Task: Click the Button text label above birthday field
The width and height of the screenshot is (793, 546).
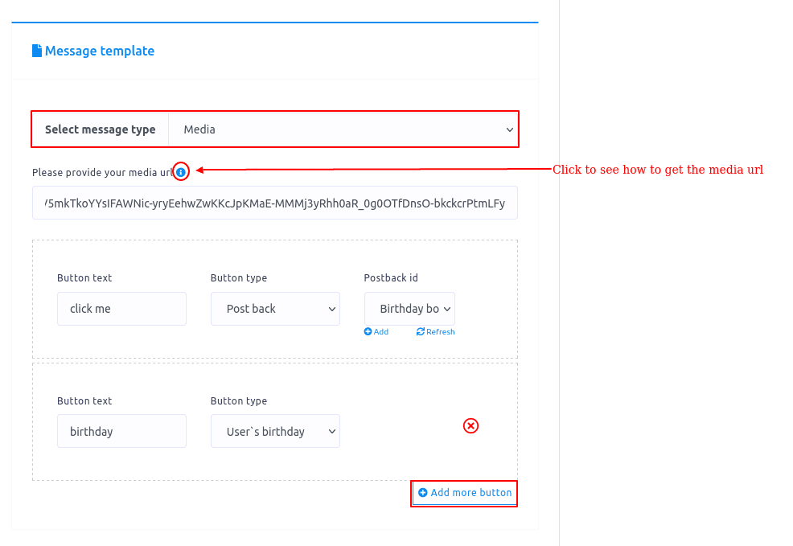Action: 84,401
